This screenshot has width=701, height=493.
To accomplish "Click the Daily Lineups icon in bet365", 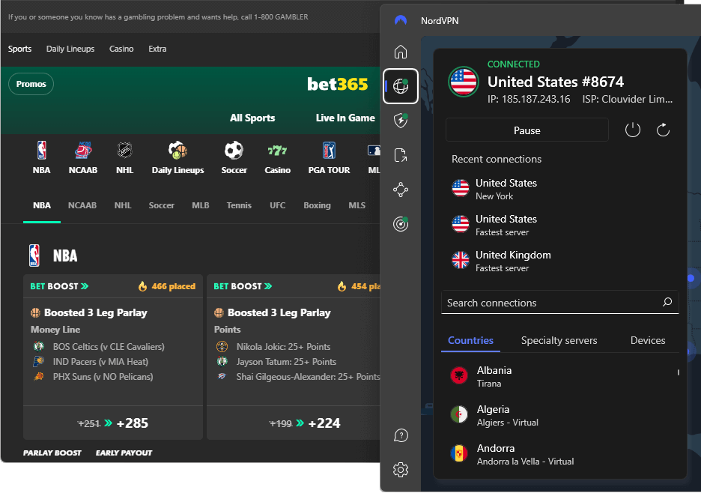I will tap(177, 151).
